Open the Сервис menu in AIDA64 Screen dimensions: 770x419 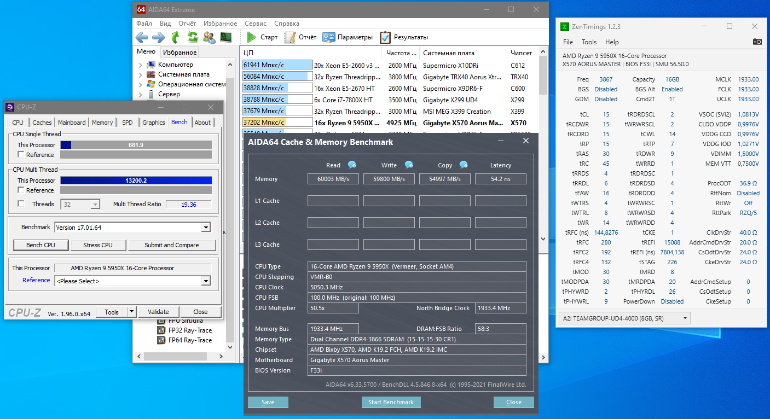[x=256, y=24]
